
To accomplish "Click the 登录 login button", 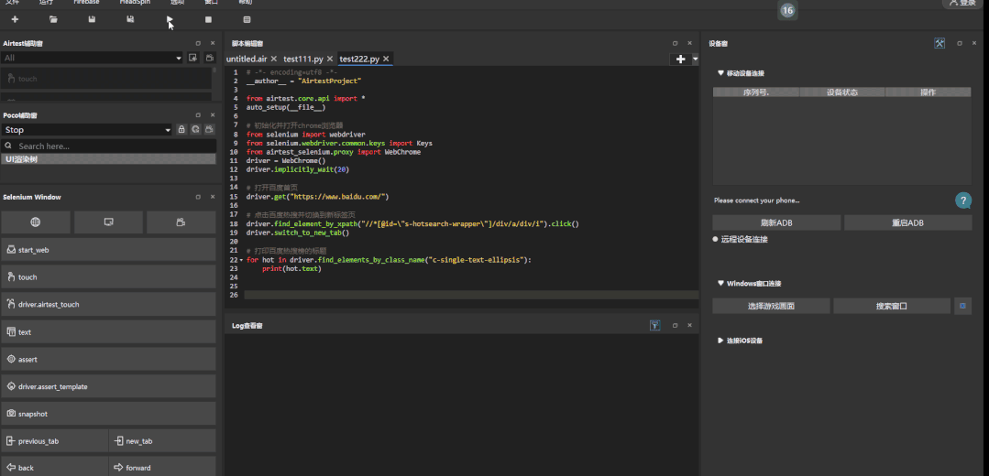I will click(x=964, y=3).
